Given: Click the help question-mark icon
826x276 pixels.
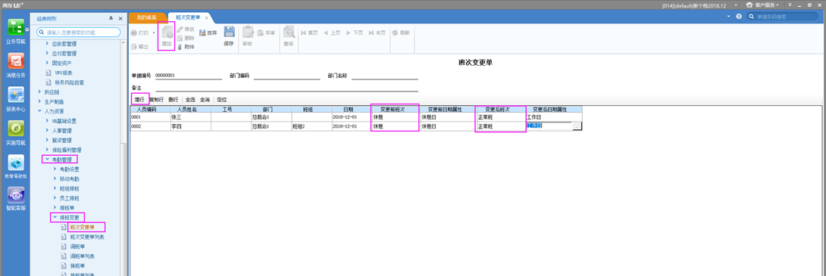Looking at the screenshot, I should coord(739,17).
